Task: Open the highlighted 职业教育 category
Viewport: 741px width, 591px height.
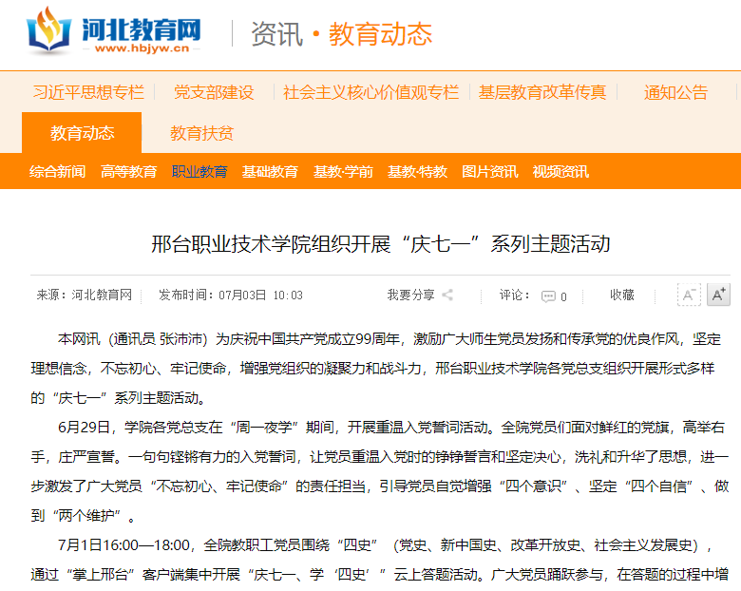Action: 199,172
